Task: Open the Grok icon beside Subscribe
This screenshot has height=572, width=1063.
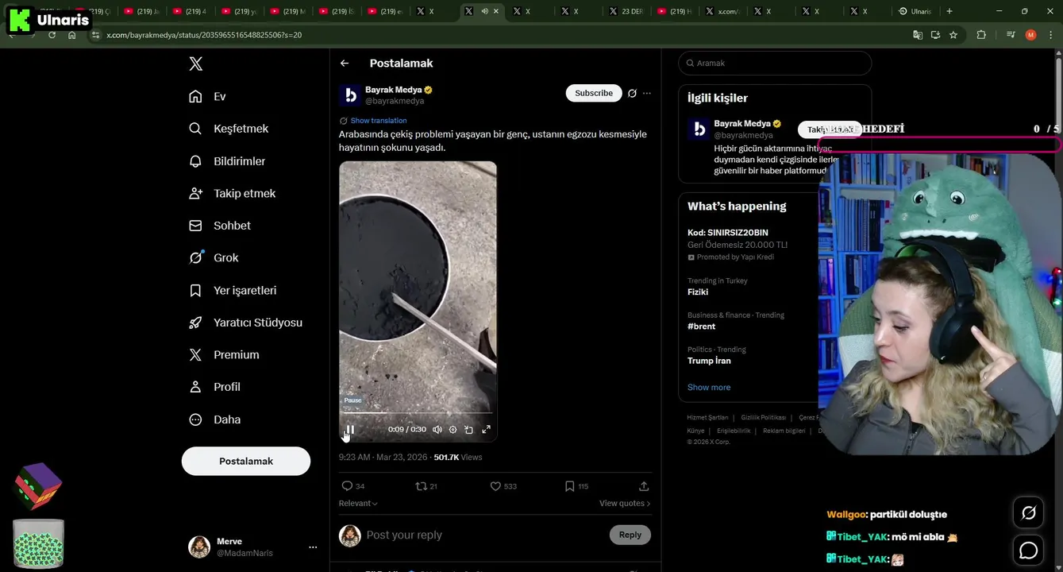Action: tap(632, 93)
